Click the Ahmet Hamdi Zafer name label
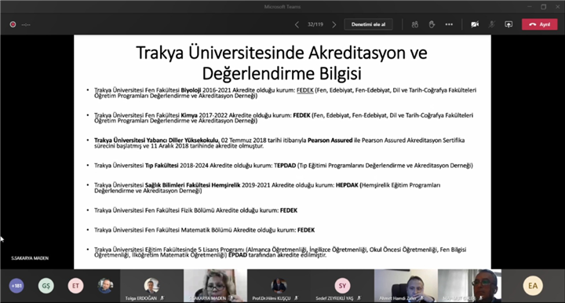This screenshot has width=565, height=303. click(397, 298)
